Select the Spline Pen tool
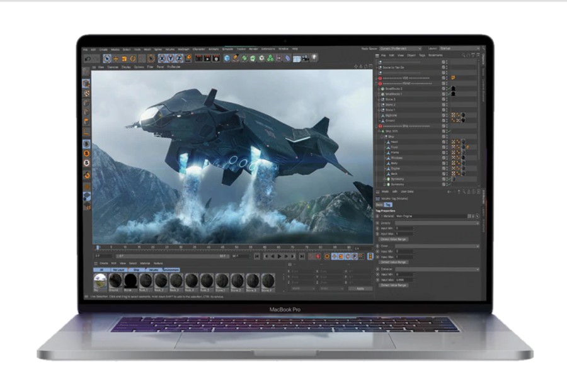Screen dimensions: 567x382 236,58
